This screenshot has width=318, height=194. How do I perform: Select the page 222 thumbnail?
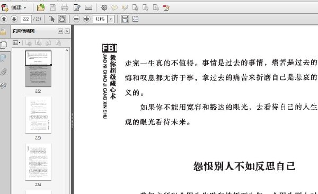[38, 68]
